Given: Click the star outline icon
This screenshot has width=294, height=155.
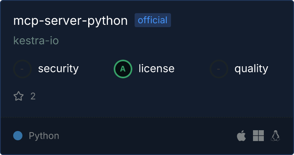Looking at the screenshot, I should pos(19,96).
